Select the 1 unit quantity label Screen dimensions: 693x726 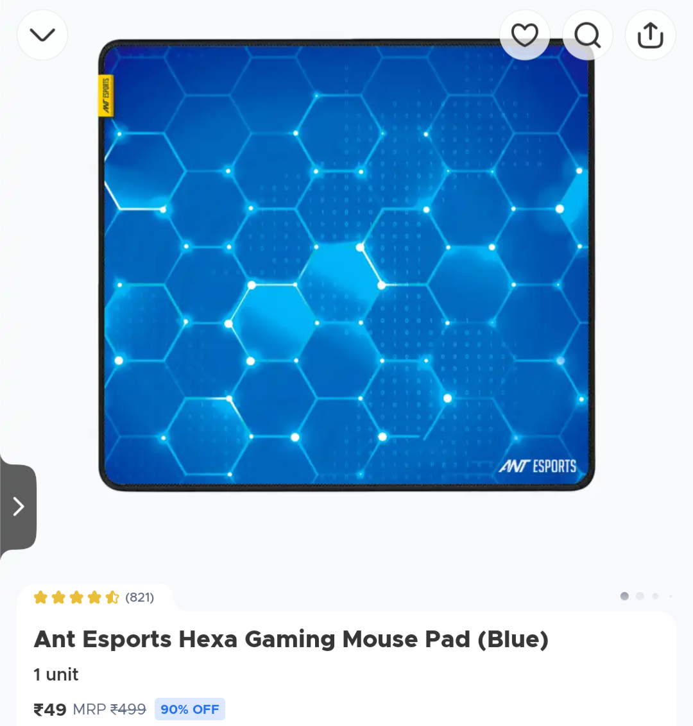[x=56, y=675]
